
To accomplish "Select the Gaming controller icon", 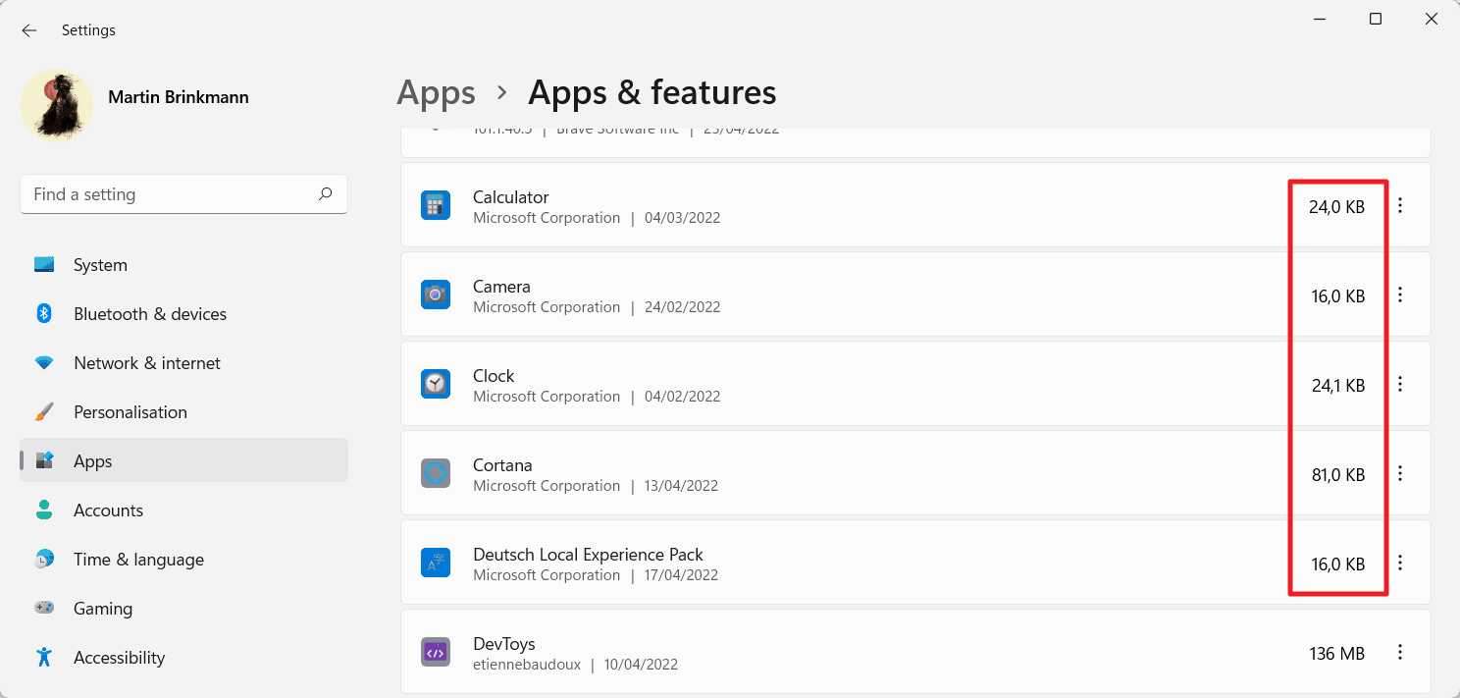I will 44,608.
